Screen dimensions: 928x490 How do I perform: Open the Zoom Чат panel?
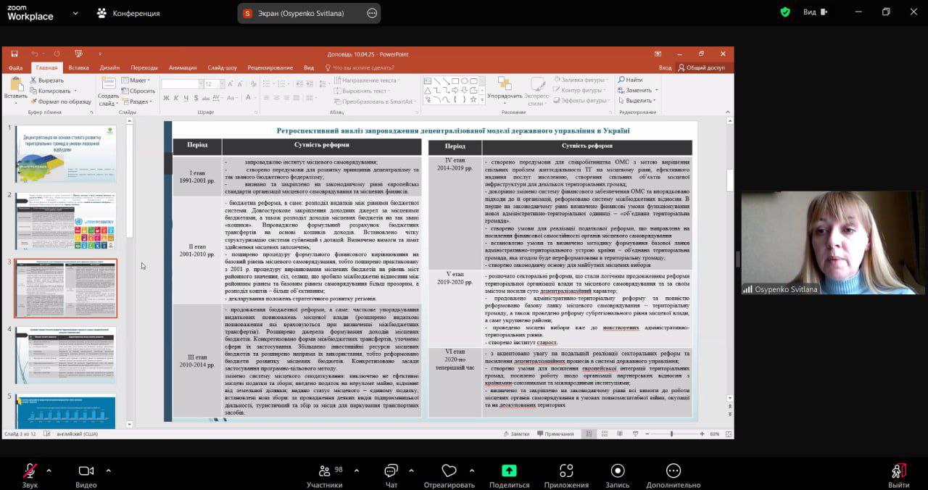[391, 471]
